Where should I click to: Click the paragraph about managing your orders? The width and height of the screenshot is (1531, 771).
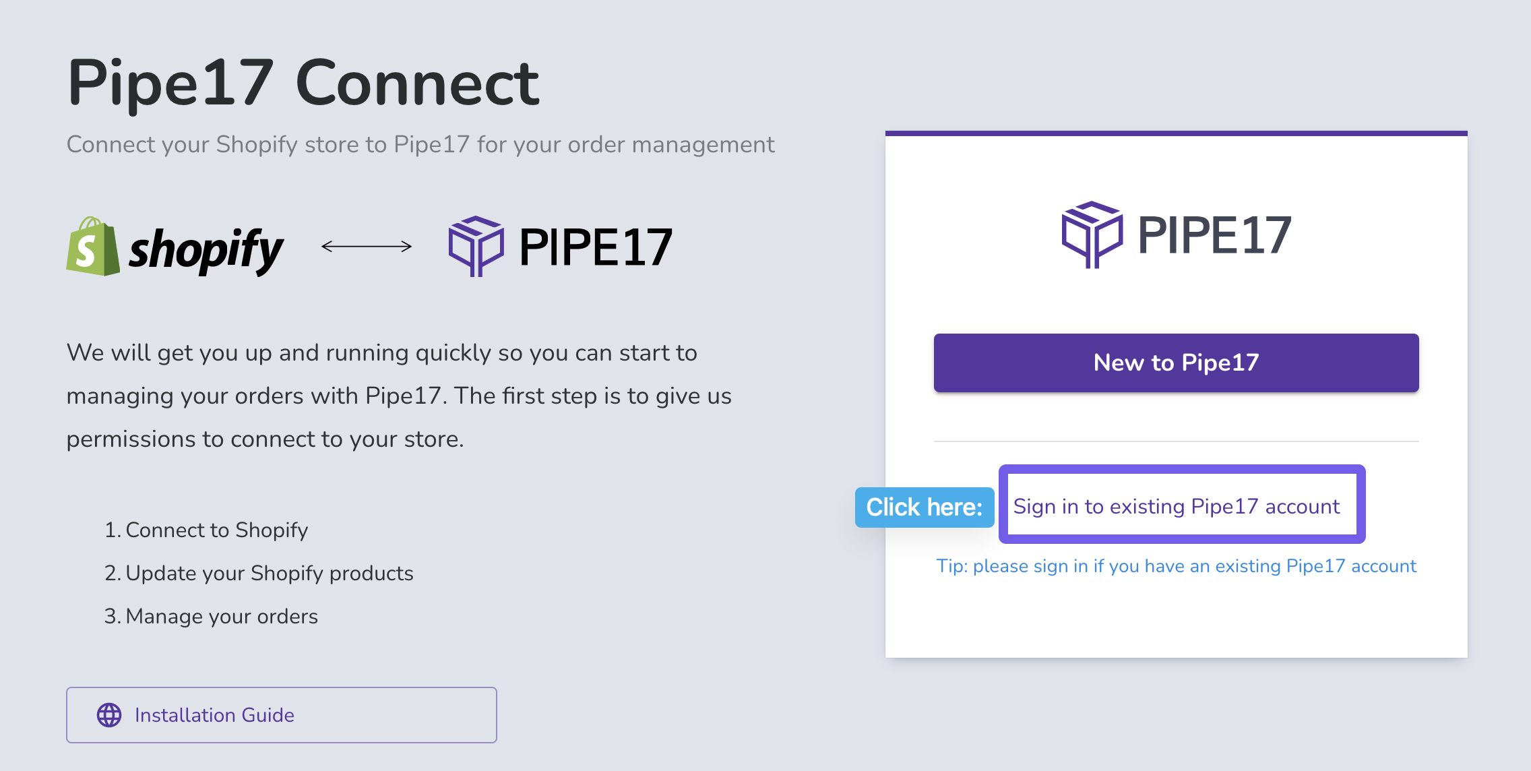[399, 396]
